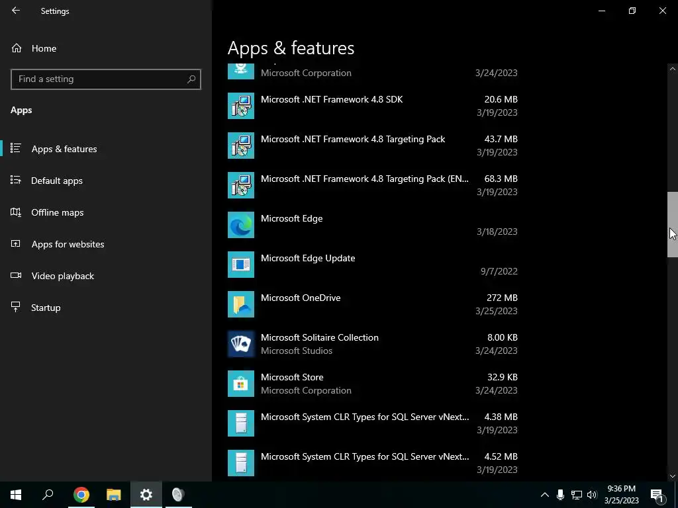Click the Microsoft Edge Update icon

[241, 265]
